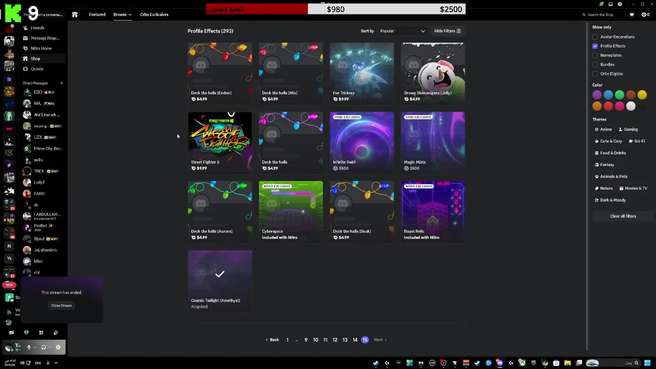Select the Fantasy theme filter
The image size is (656, 369).
(604, 165)
